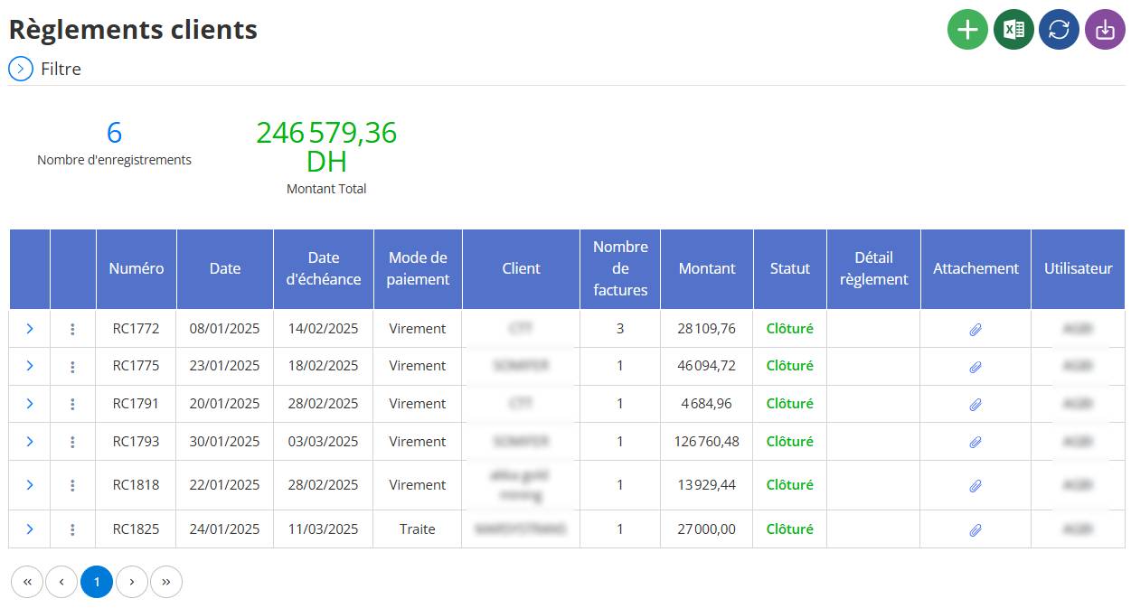Expand the Filtre section
The width and height of the screenshot is (1131, 608).
(x=21, y=69)
